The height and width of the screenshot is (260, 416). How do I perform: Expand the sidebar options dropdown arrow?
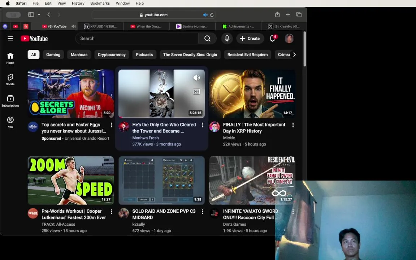click(39, 14)
